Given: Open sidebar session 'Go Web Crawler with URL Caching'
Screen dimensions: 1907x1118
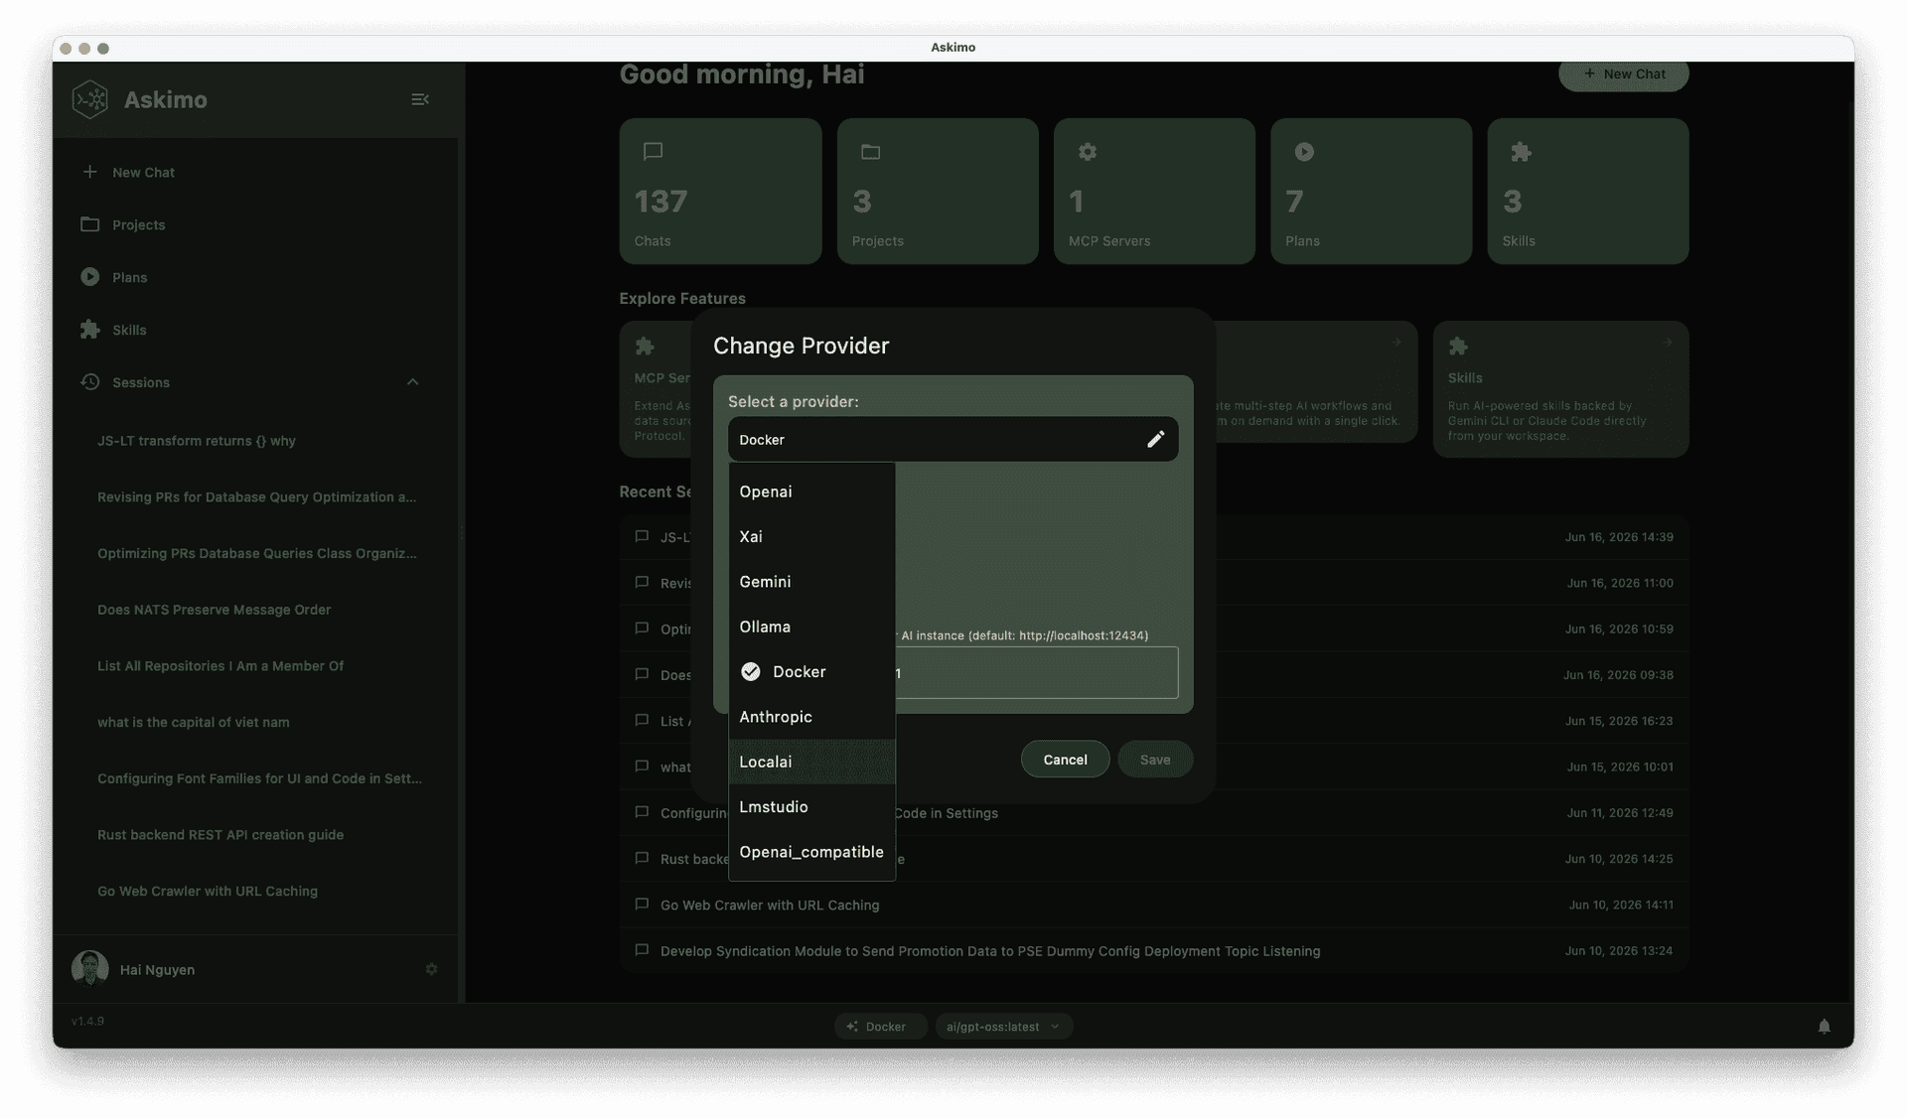Looking at the screenshot, I should pyautogui.click(x=208, y=891).
